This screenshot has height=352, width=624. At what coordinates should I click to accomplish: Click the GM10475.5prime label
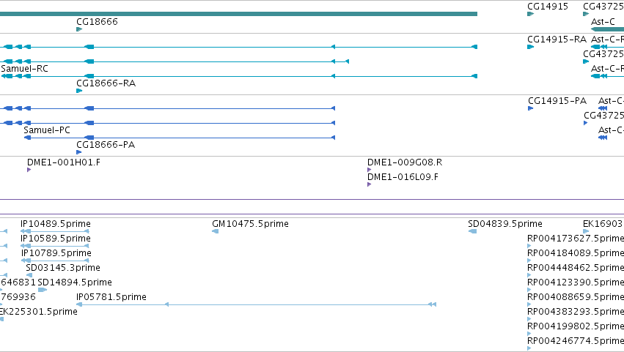(x=250, y=224)
